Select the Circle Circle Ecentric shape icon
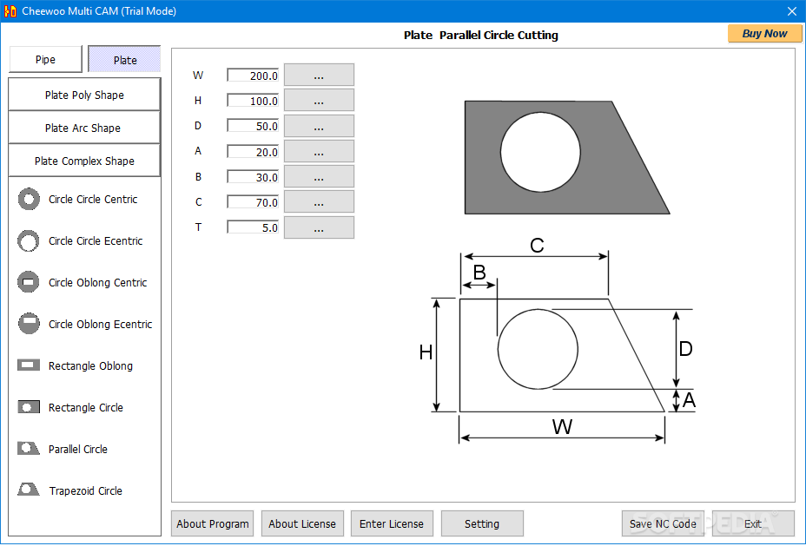Viewport: 806px width, 546px height. [x=29, y=241]
